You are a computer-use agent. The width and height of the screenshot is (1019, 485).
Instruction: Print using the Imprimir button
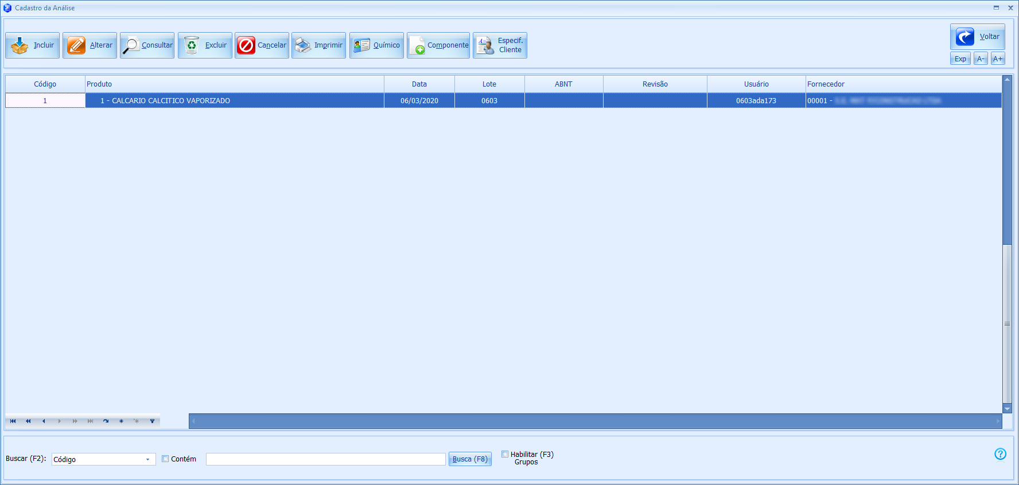coord(318,45)
